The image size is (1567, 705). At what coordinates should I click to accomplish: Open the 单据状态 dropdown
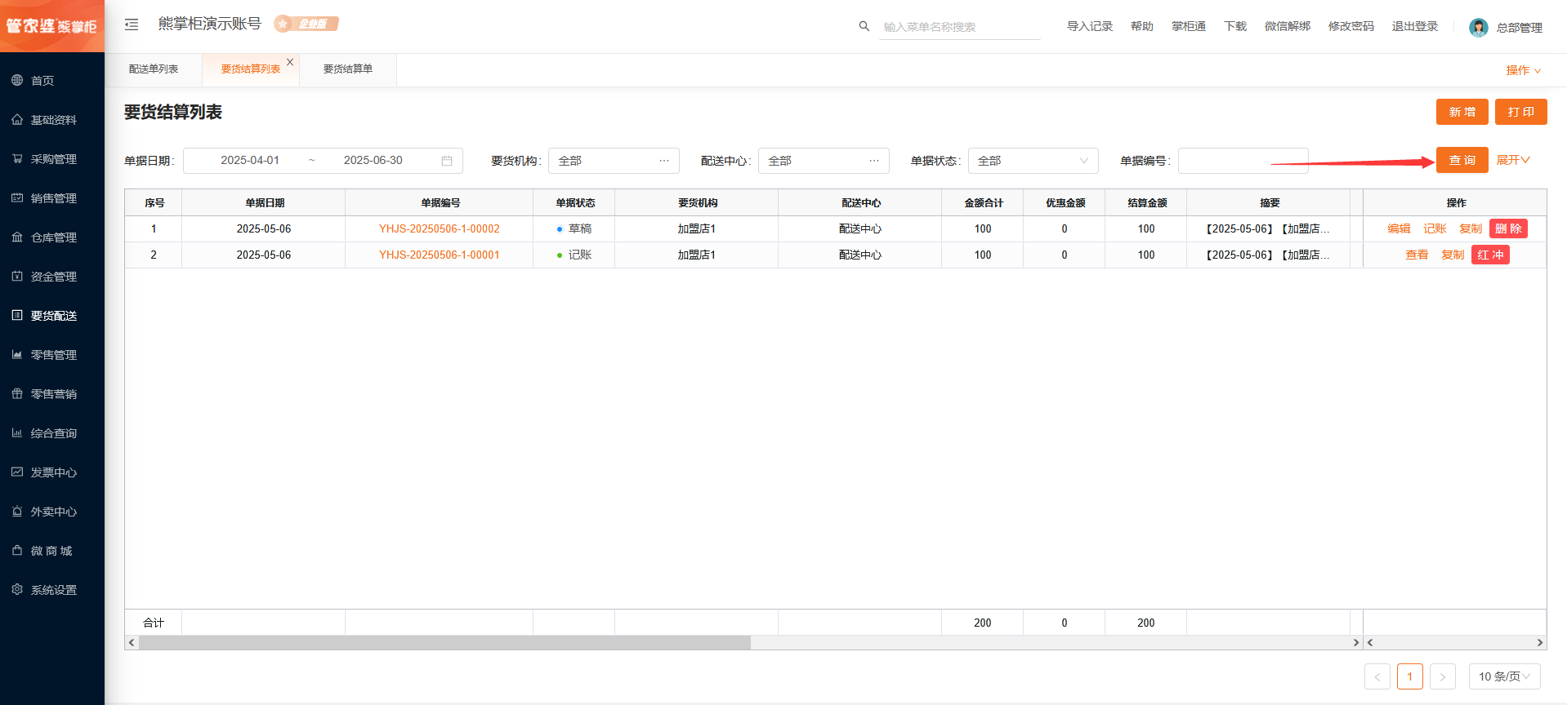pyautogui.click(x=1034, y=161)
